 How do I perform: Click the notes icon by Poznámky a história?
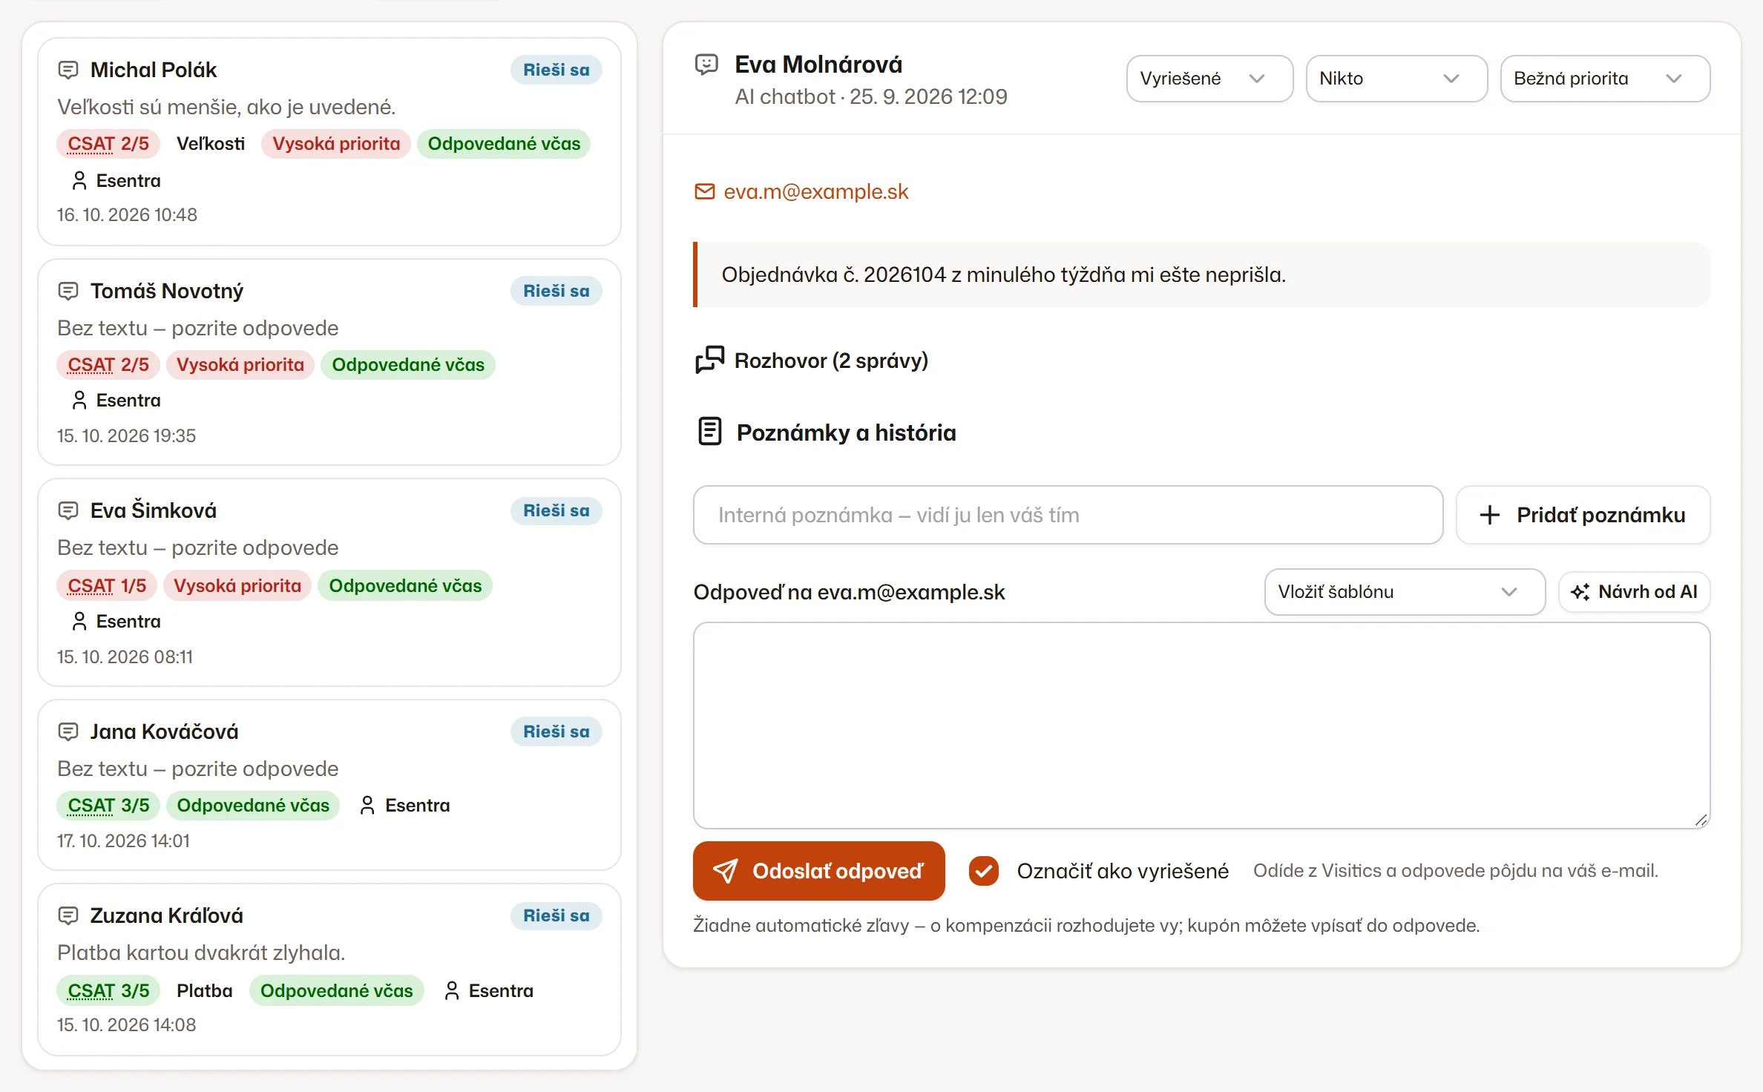tap(709, 431)
